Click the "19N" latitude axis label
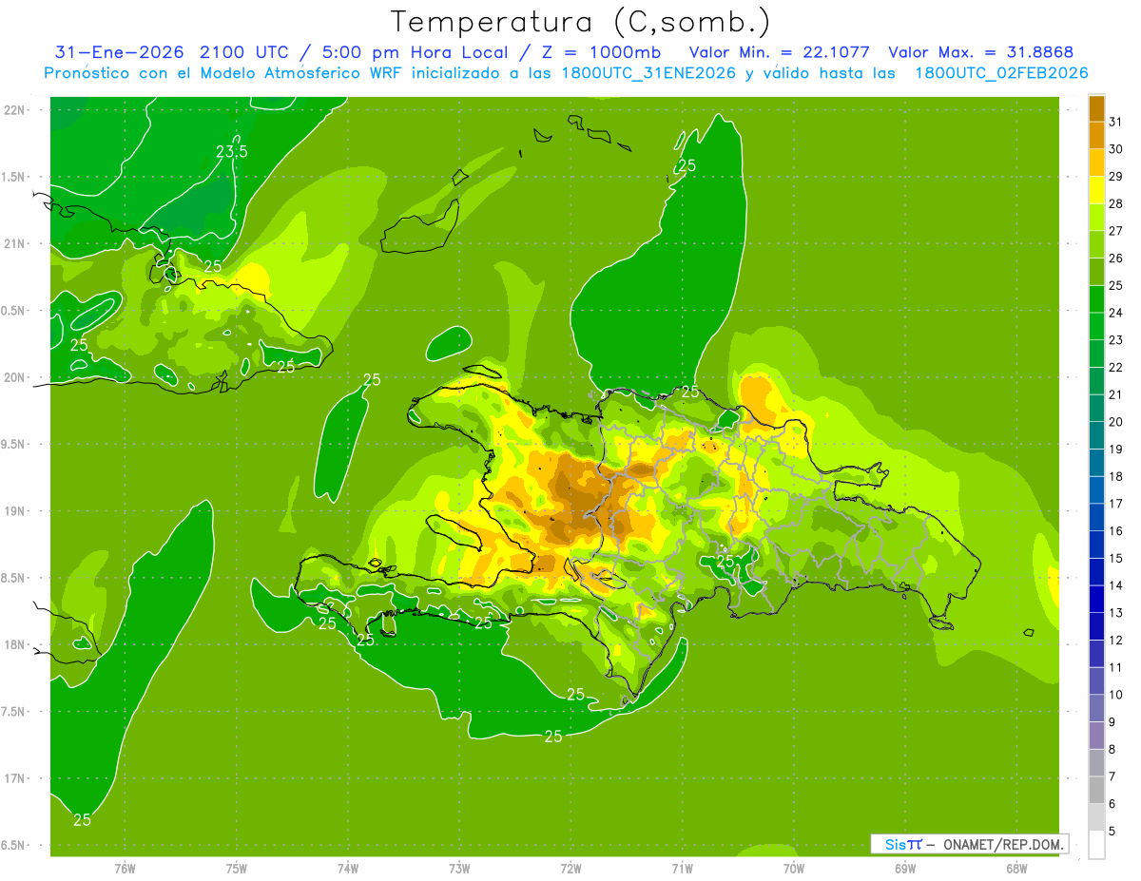Viewport: 1141px width, 881px height. click(x=15, y=511)
